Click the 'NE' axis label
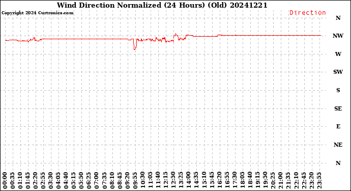The image size is (351, 191). (x=338, y=145)
